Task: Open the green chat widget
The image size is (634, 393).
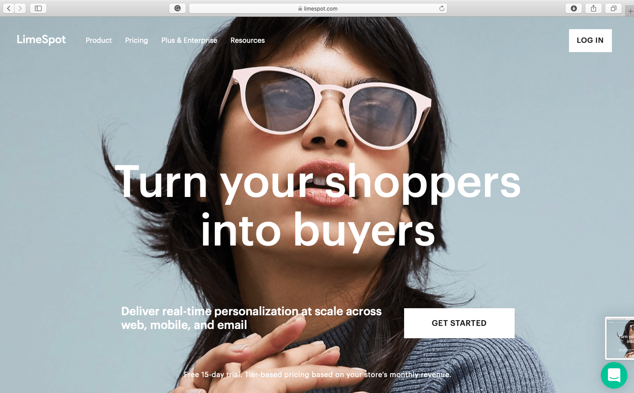Action: point(614,375)
